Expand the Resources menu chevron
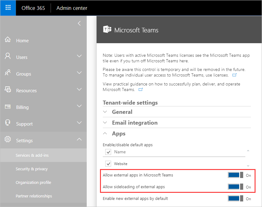Image resolution: width=262 pixels, height=207 pixels. click(x=79, y=89)
